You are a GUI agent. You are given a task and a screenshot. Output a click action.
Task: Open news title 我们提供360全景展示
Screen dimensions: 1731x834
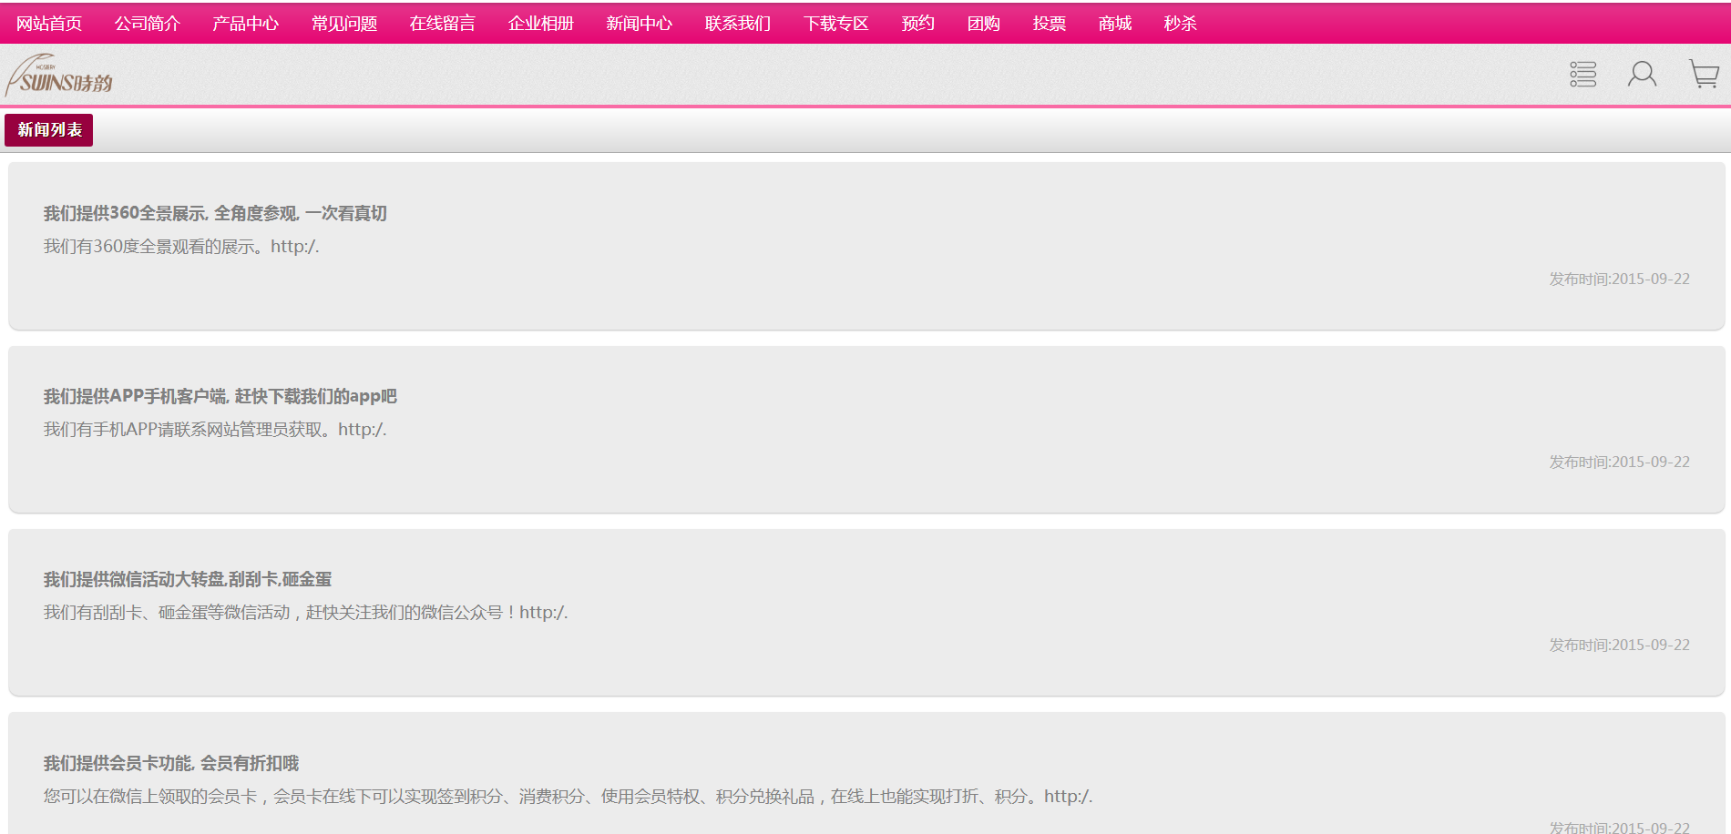click(215, 213)
